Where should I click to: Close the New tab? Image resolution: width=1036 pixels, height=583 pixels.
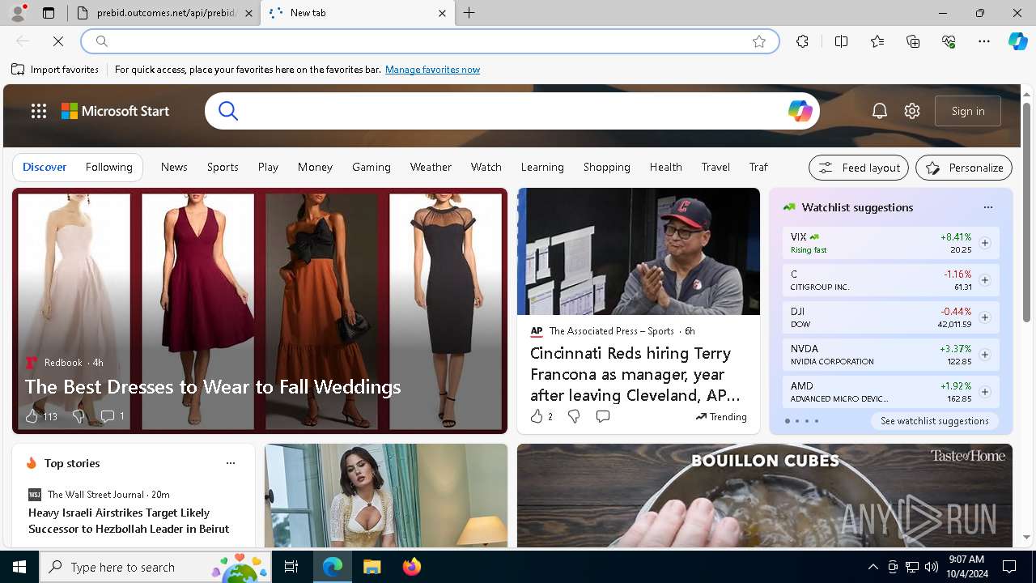coord(442,13)
